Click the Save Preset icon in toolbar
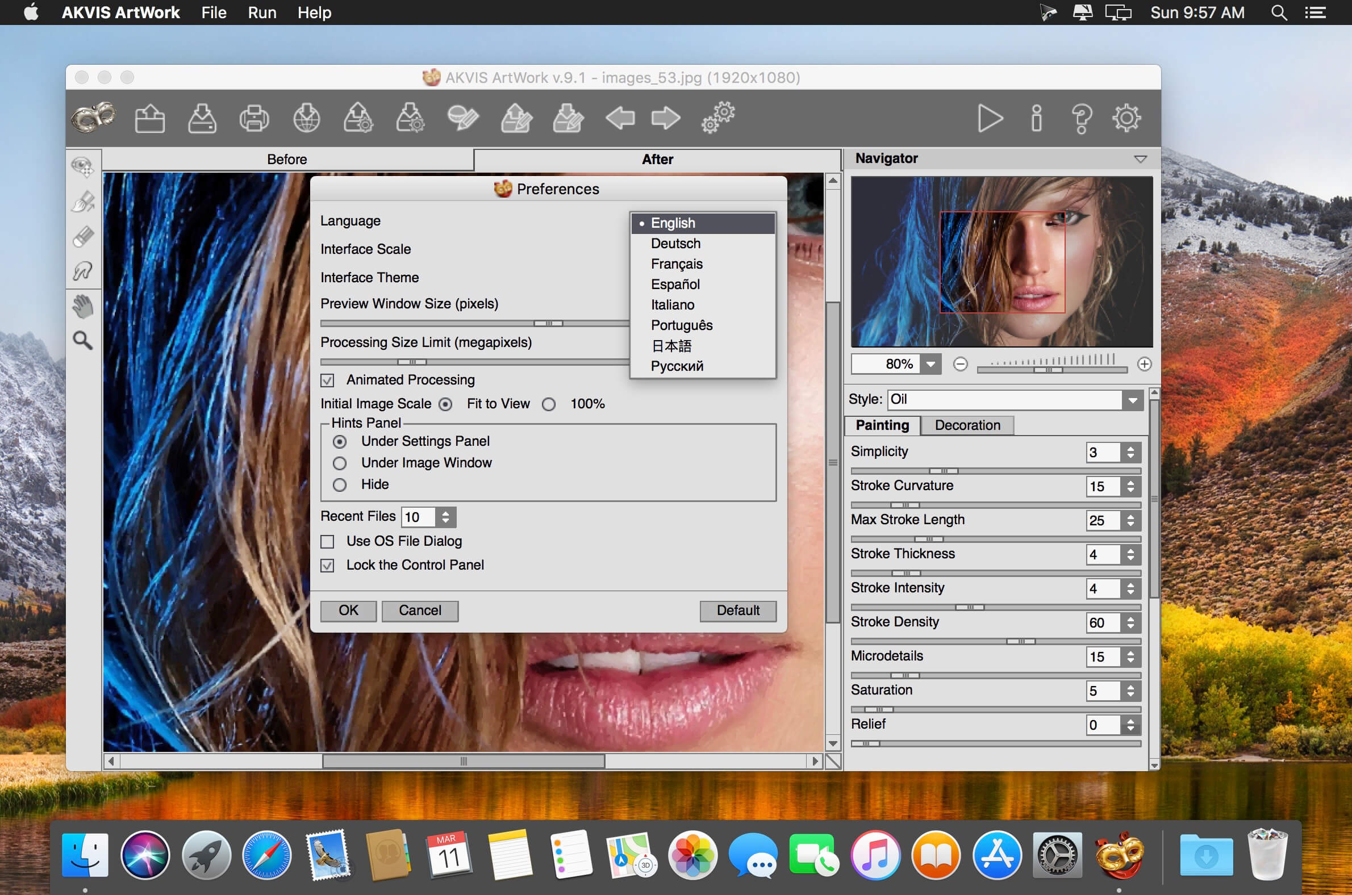The image size is (1352, 895). [411, 118]
